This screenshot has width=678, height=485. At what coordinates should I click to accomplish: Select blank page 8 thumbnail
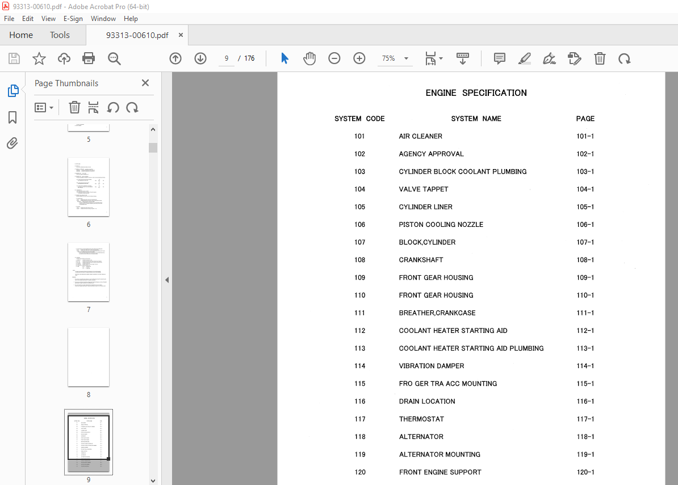[89, 357]
